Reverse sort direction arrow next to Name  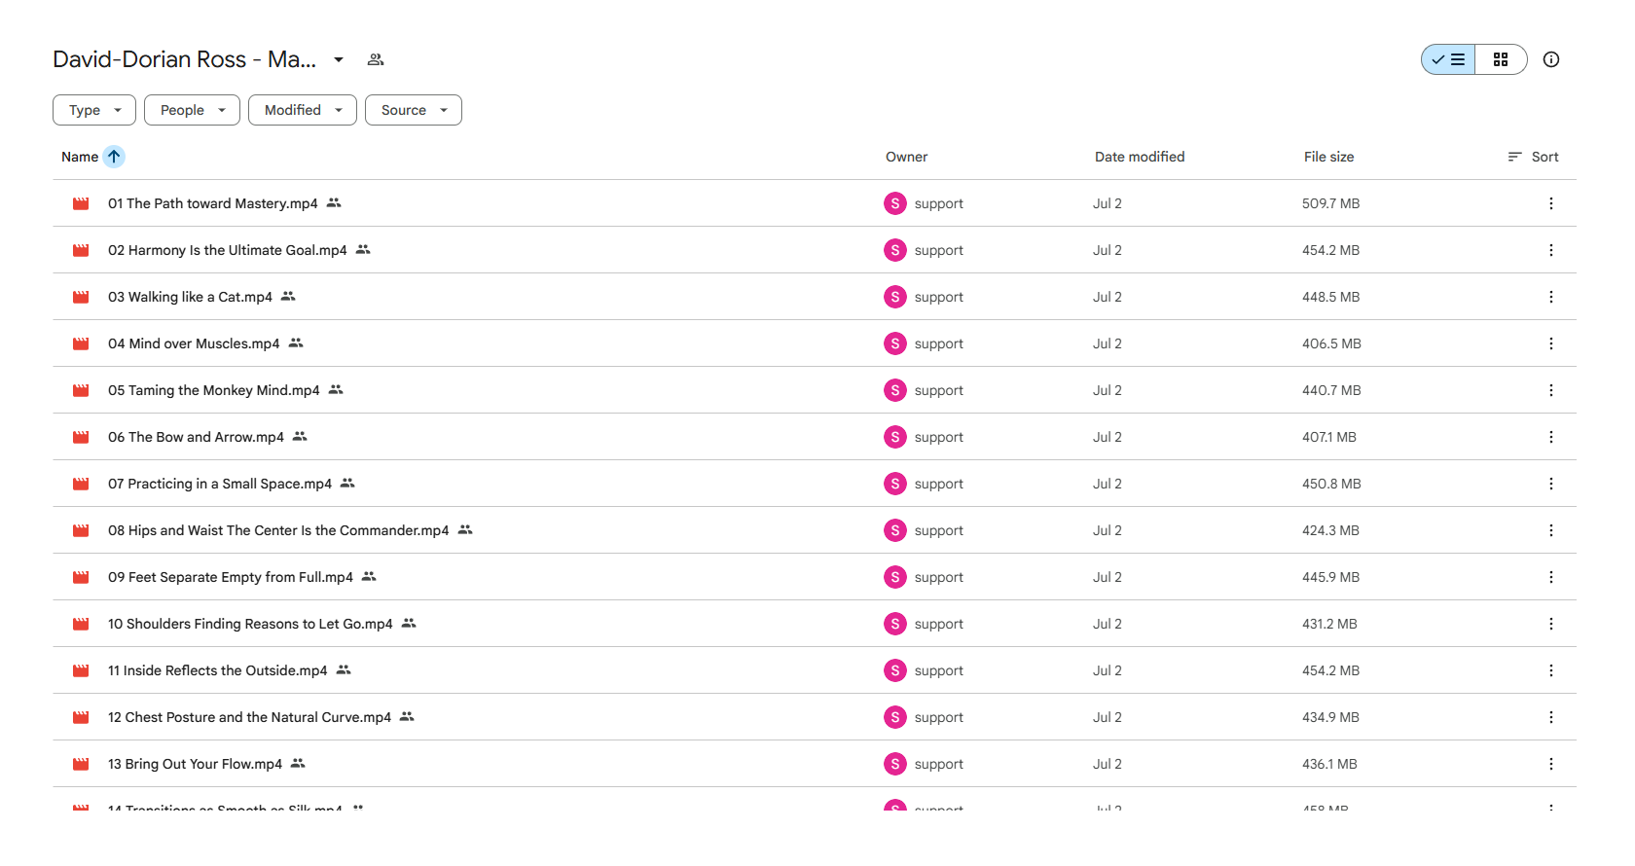[114, 157]
